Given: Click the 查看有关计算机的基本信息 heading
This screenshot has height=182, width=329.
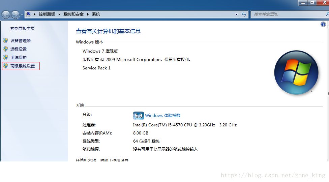Looking at the screenshot, I should [108, 31].
